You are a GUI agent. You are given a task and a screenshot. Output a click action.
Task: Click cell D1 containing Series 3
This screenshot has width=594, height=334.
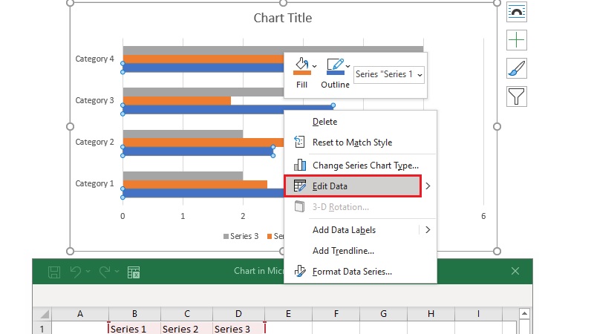238,328
